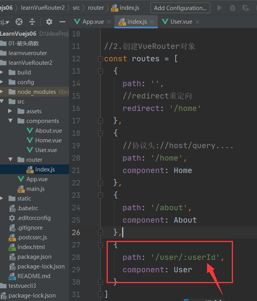The width and height of the screenshot is (257, 301).
Task: Fold code block at line 18
Action: pyautogui.click(x=100, y=133)
